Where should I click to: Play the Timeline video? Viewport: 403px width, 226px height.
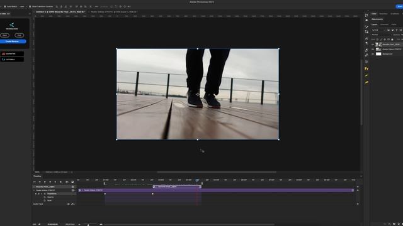[45, 182]
